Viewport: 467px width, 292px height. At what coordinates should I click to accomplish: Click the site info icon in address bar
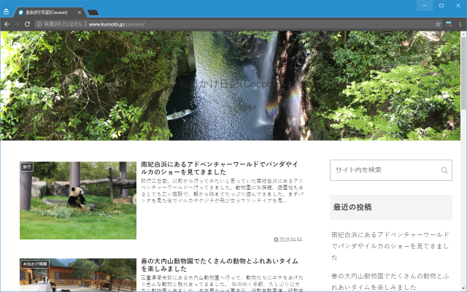click(39, 24)
